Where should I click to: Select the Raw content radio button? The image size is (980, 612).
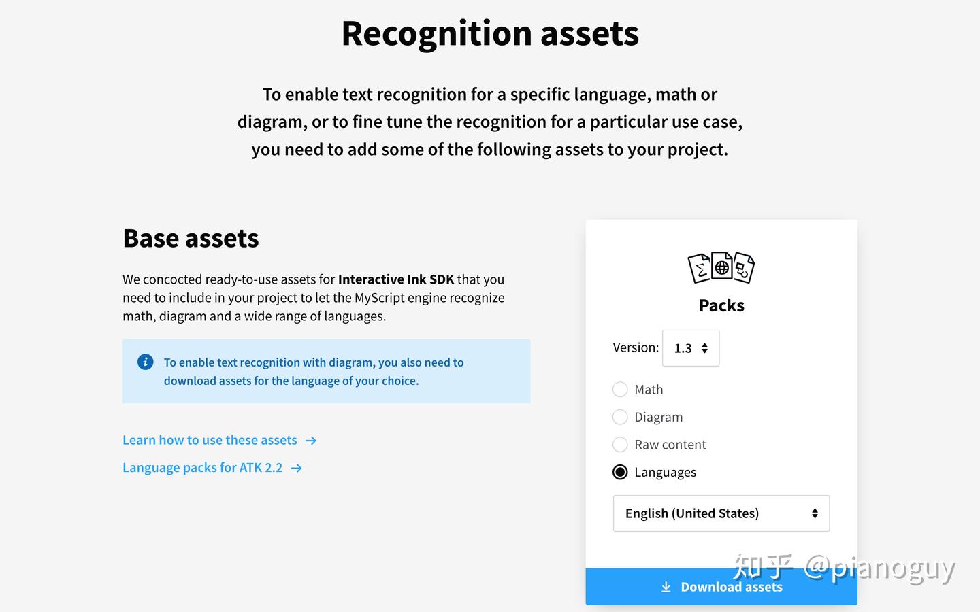pos(620,444)
